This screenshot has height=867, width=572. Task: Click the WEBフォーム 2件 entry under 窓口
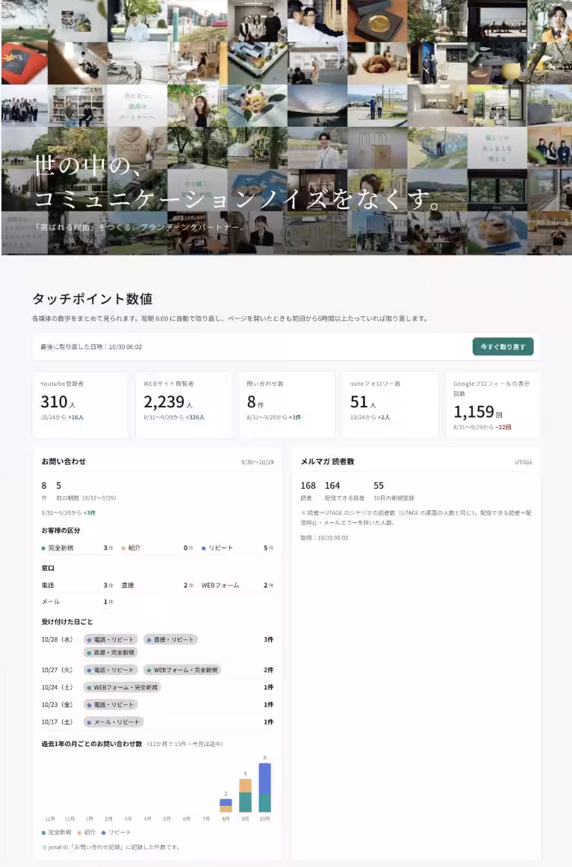click(237, 585)
